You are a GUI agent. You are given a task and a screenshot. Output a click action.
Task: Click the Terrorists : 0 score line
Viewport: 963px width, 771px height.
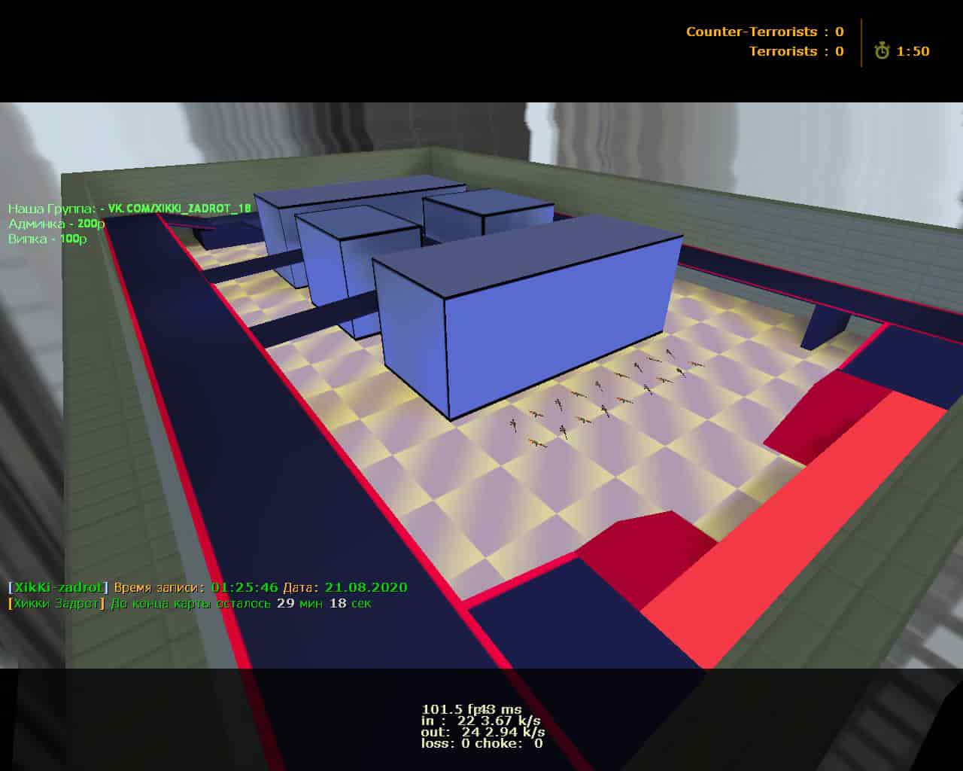796,51
